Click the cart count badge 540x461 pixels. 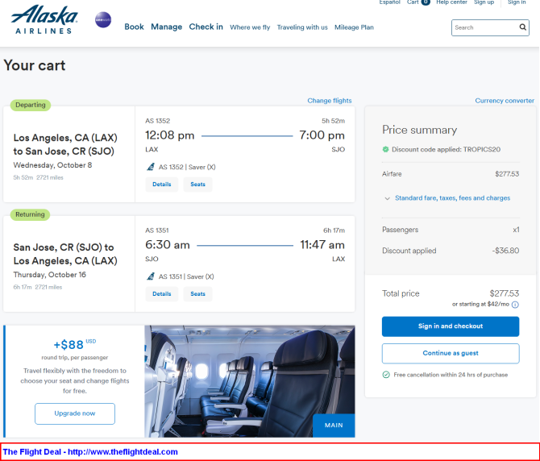tap(426, 2)
